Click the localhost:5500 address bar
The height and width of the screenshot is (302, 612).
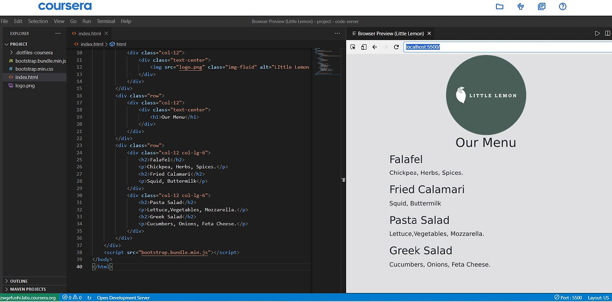point(508,47)
